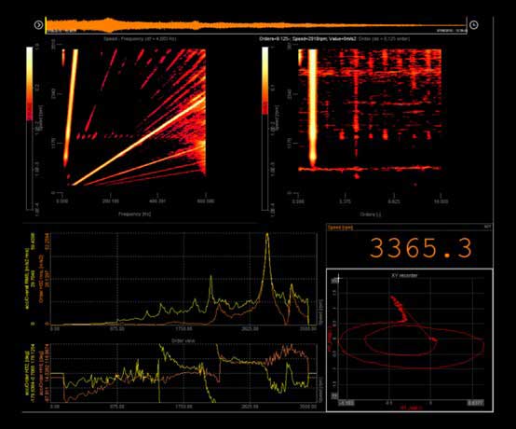Click the clock icon right of waveform overview
This screenshot has width=516, height=429.
(x=473, y=24)
